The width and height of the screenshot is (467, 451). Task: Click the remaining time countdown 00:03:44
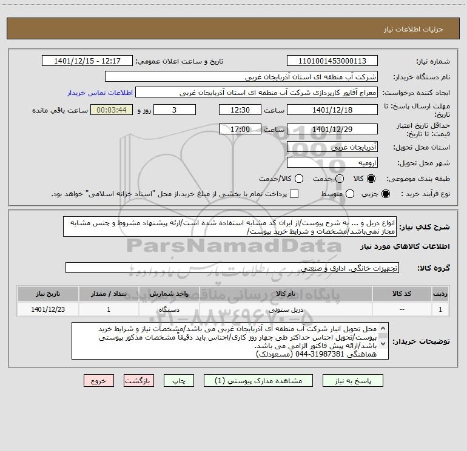(x=112, y=110)
